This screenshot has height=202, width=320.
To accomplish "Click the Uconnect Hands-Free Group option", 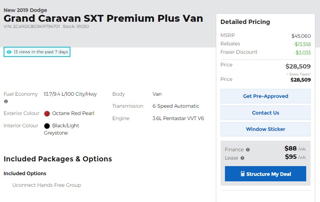I will coord(47,185).
